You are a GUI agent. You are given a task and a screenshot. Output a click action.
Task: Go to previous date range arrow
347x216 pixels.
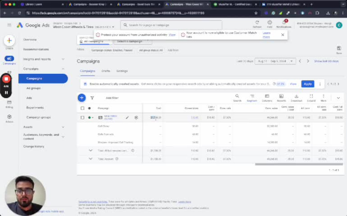pos(300,61)
